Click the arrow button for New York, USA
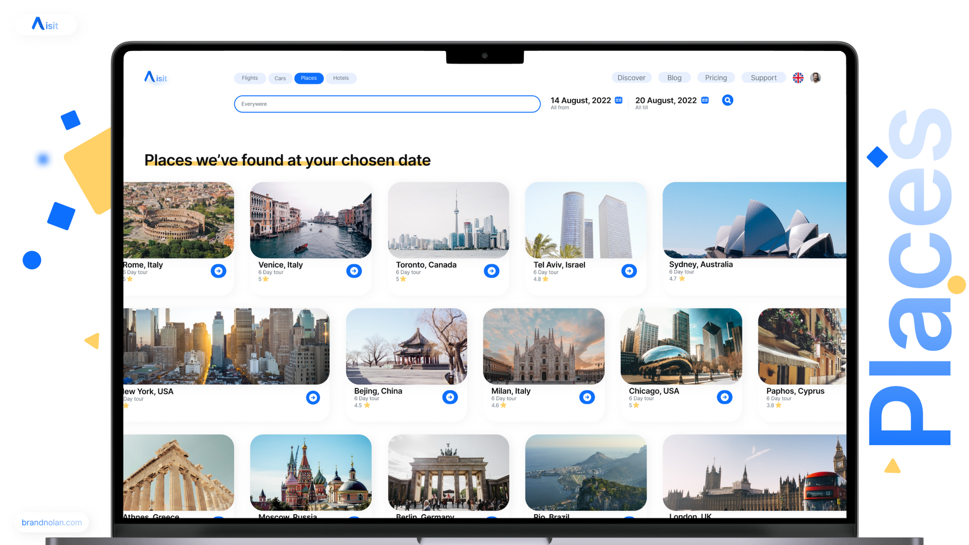This screenshot has width=969, height=545. 313,397
